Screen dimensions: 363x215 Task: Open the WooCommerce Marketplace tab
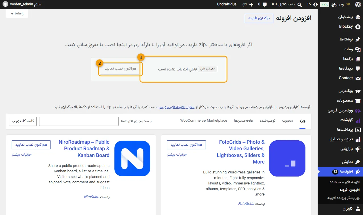click(204, 121)
